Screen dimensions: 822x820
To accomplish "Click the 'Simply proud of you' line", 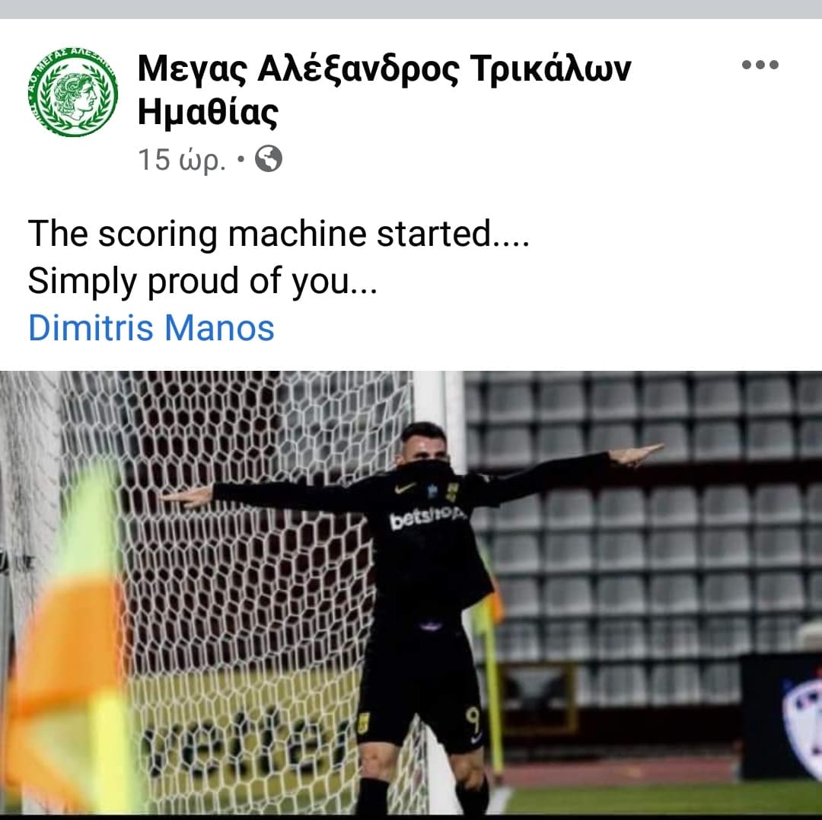I will [x=202, y=281].
